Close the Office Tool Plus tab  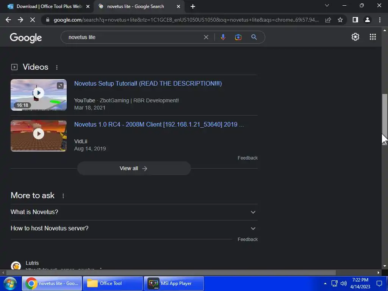click(88, 6)
